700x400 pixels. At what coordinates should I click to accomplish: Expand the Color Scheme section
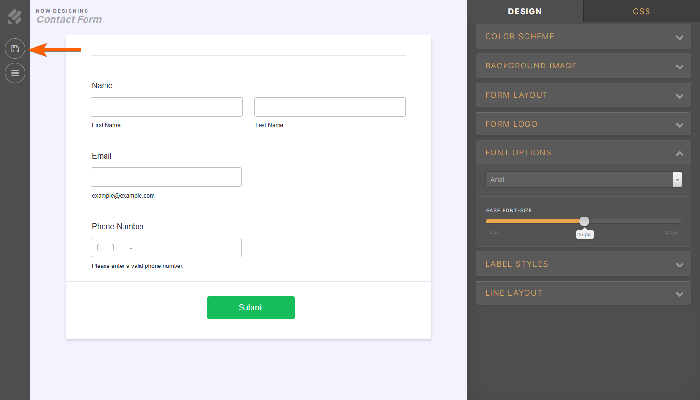[583, 36]
